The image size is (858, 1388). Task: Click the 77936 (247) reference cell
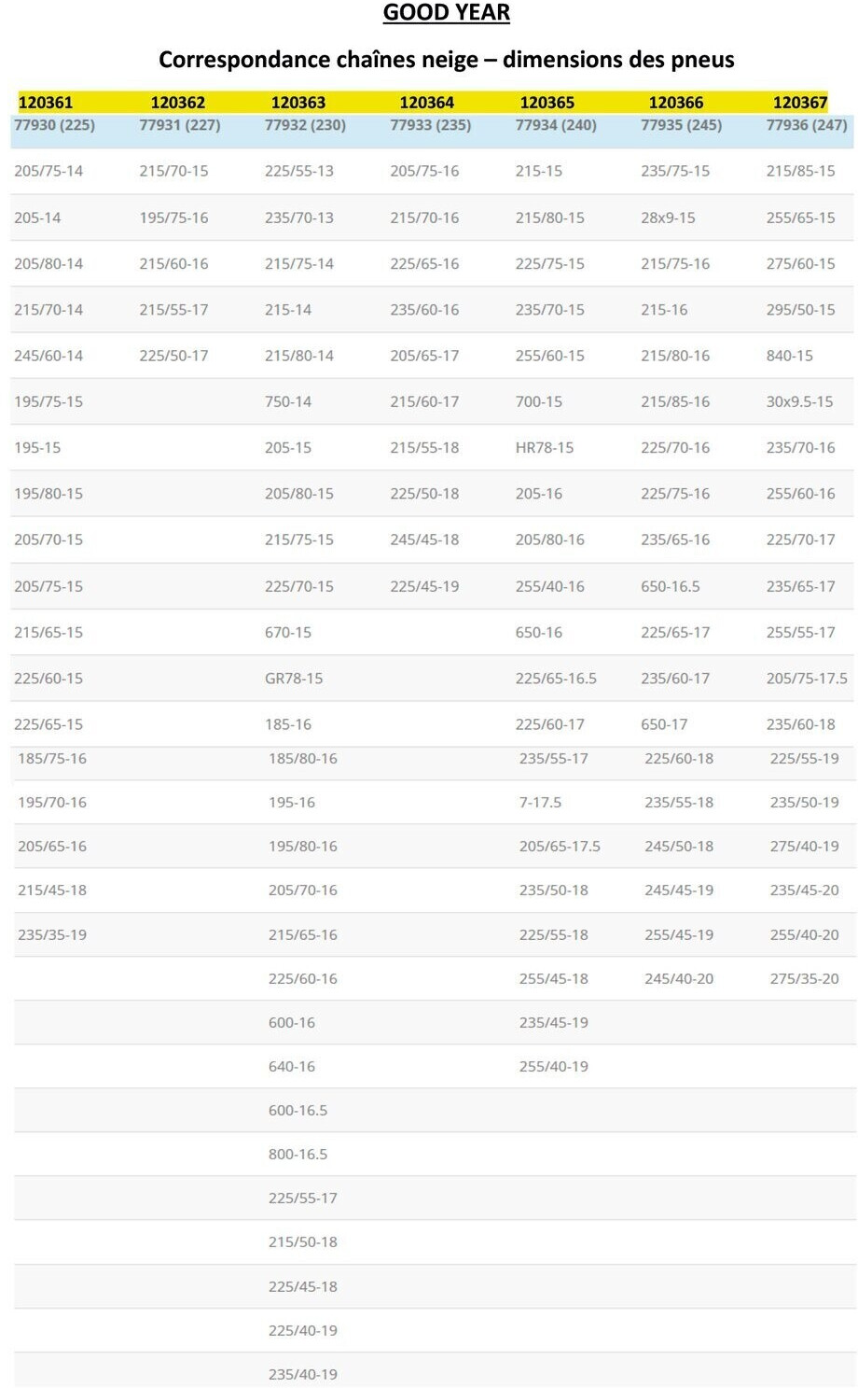pyautogui.click(x=806, y=125)
